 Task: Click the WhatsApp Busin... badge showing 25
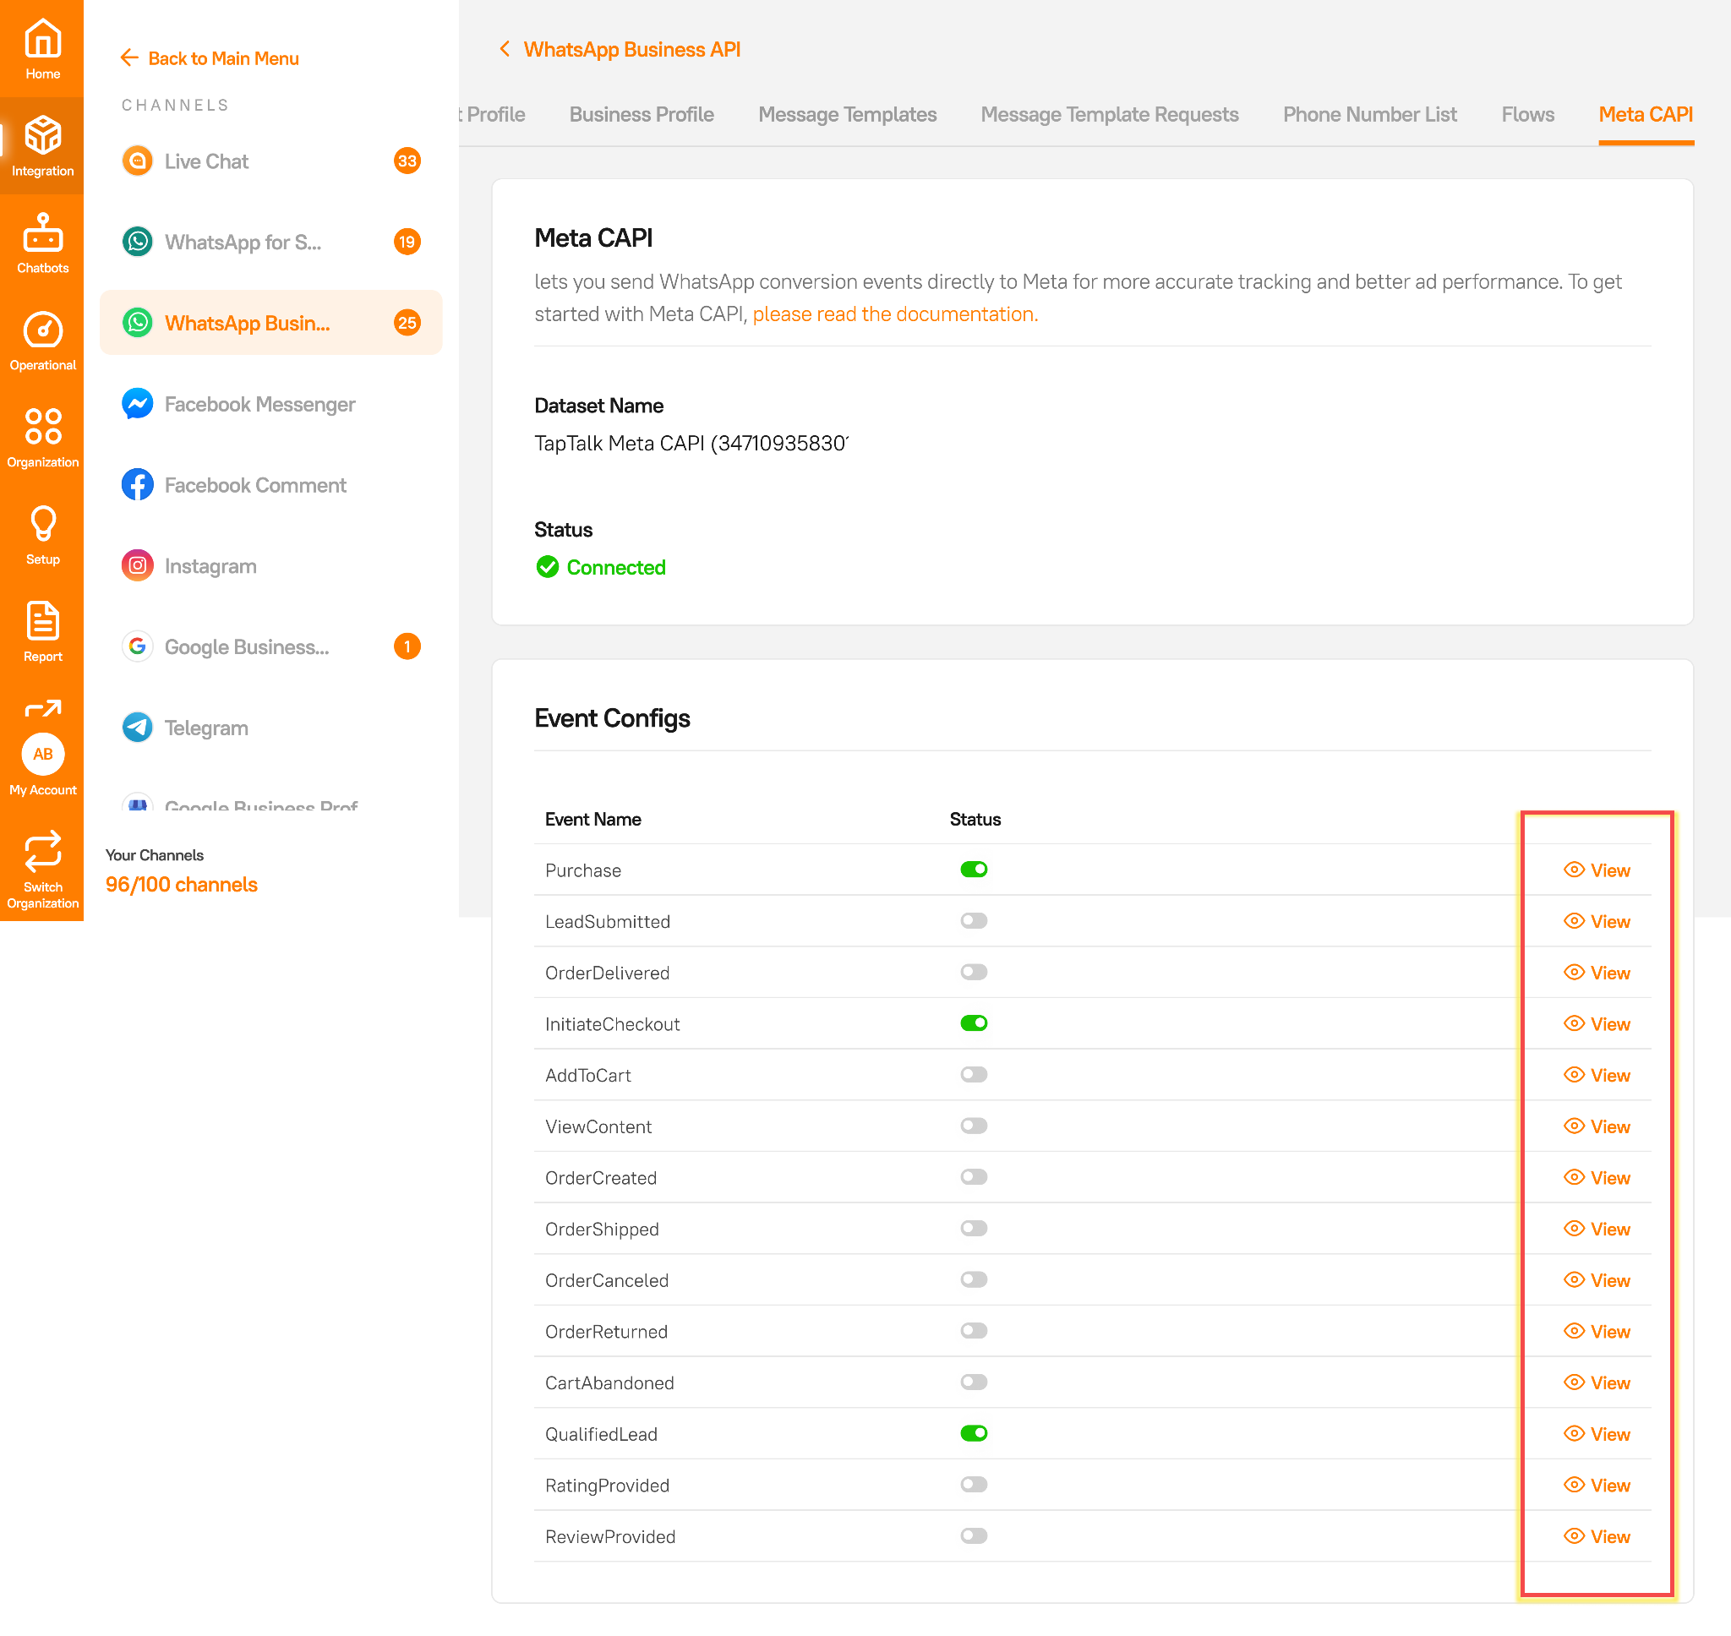(407, 323)
